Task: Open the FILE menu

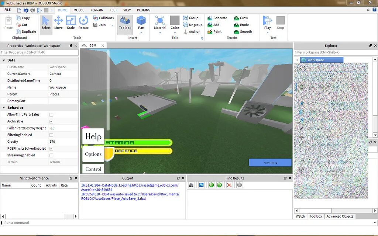Action: click(7, 10)
